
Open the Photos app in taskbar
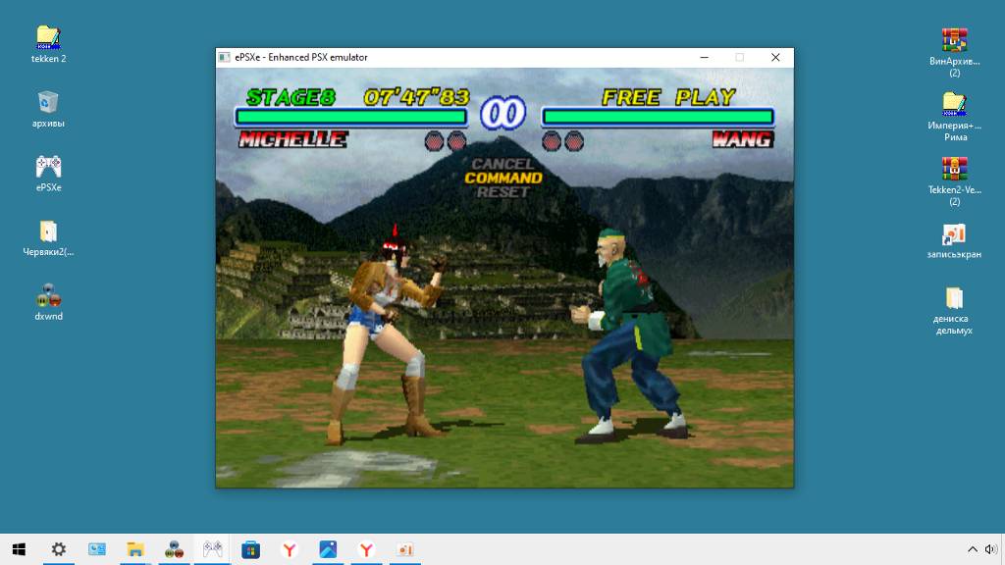tap(328, 549)
